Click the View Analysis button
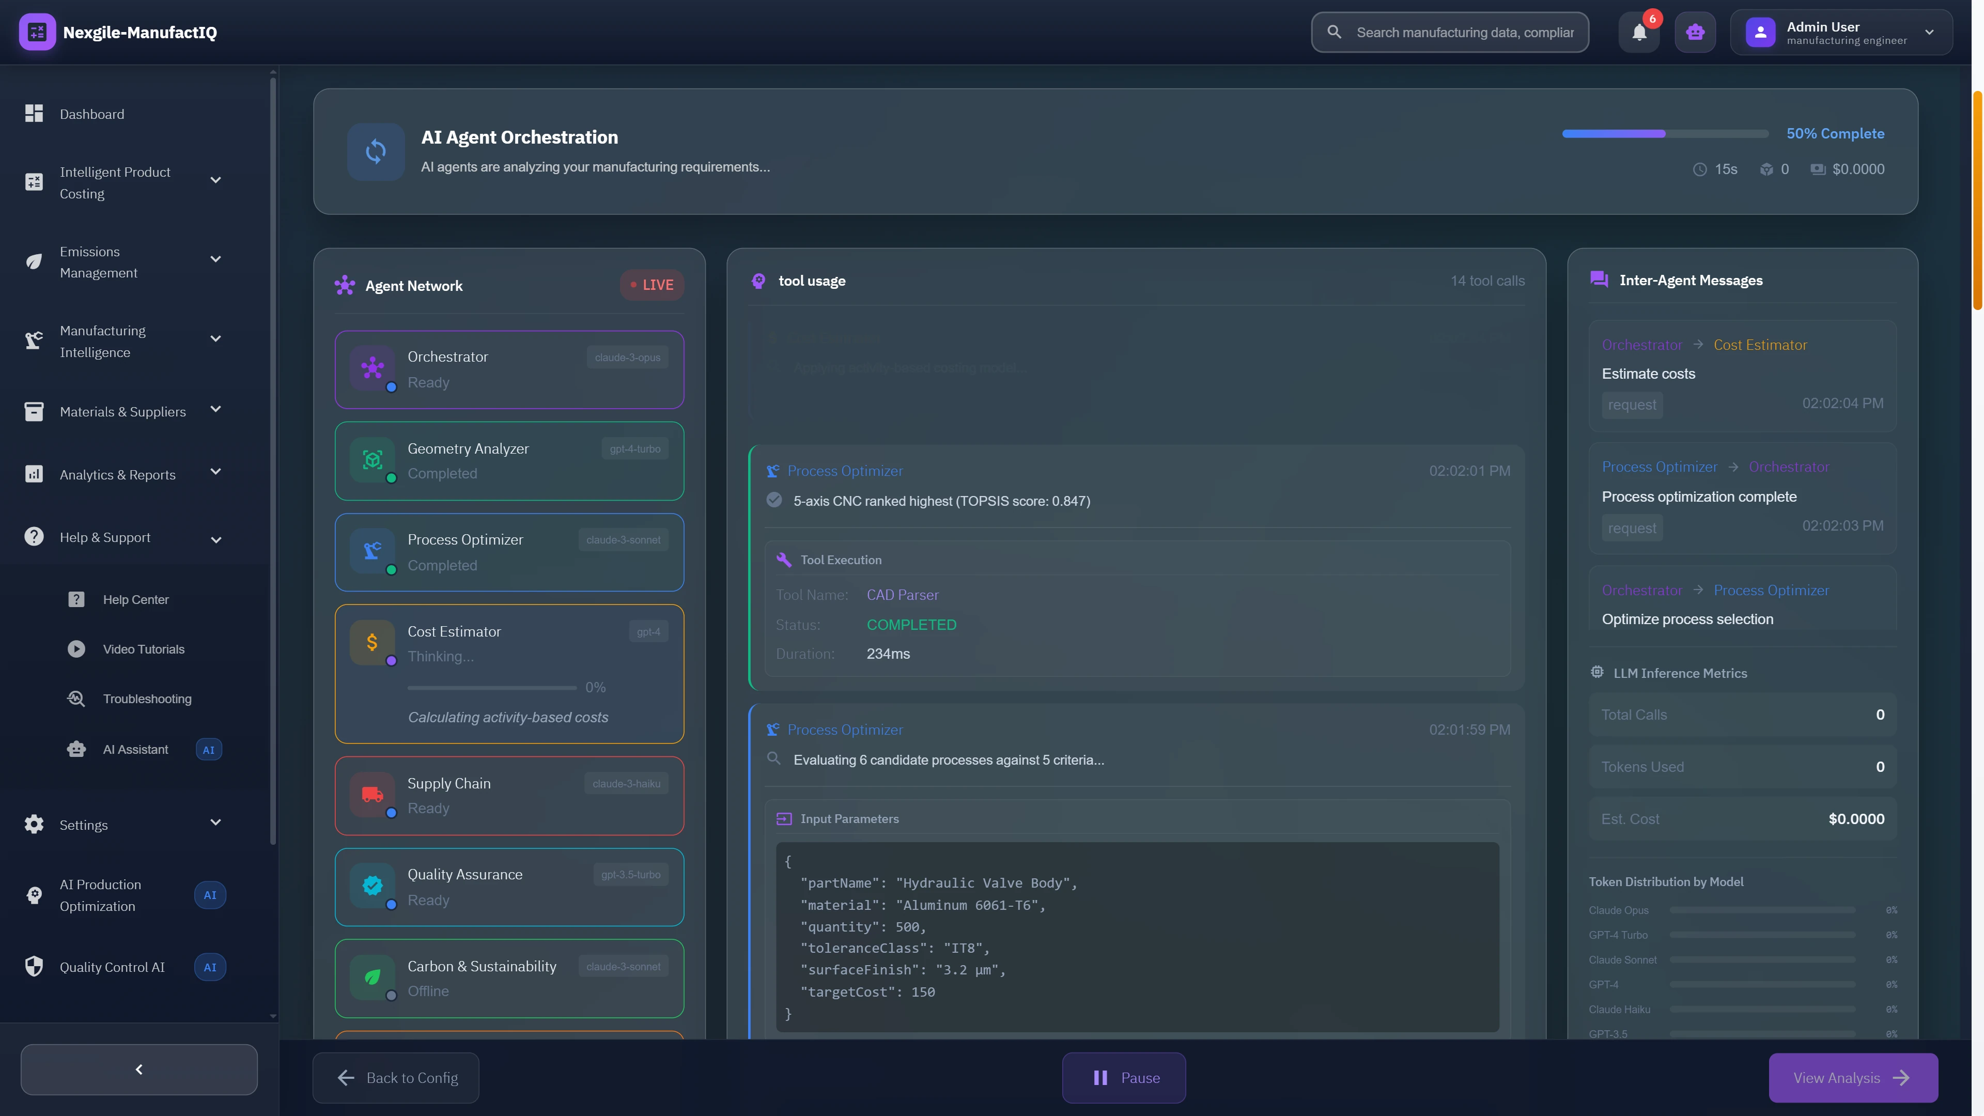The width and height of the screenshot is (1984, 1116). click(x=1852, y=1077)
